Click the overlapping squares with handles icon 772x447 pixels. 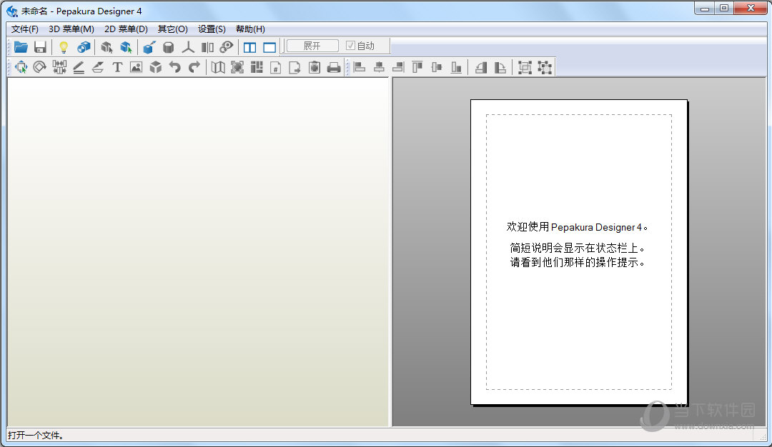tap(525, 67)
